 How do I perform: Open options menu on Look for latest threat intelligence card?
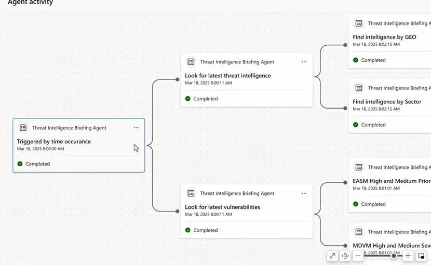click(x=304, y=62)
